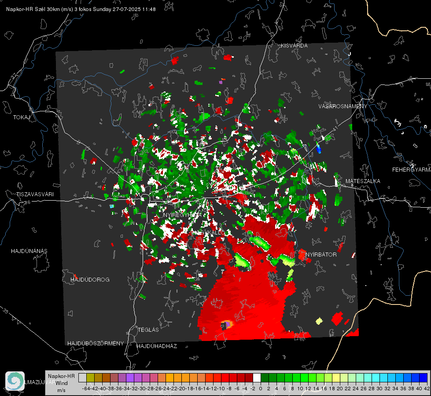Click the cyan swatch between 28 and 30

coord(376,378)
